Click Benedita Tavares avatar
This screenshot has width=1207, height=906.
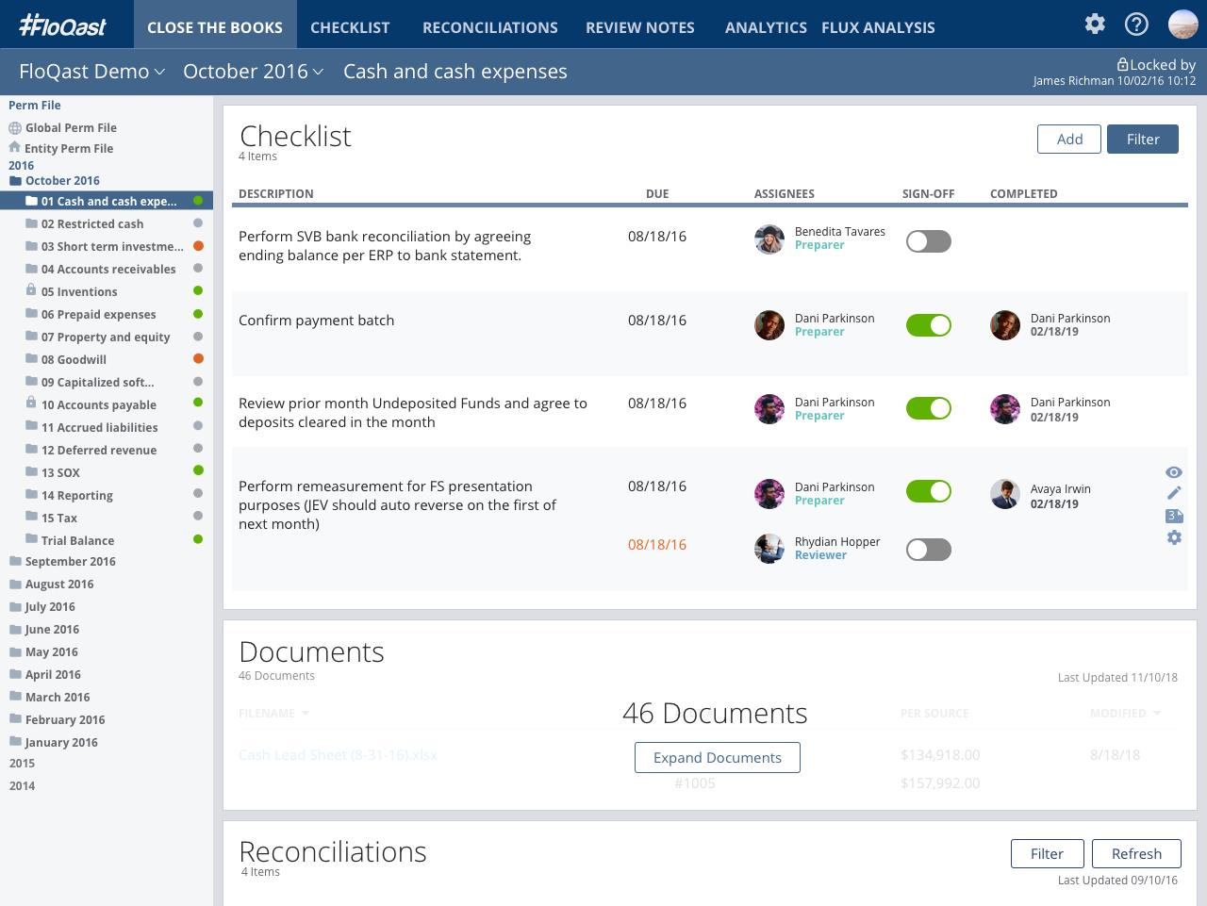pos(769,239)
